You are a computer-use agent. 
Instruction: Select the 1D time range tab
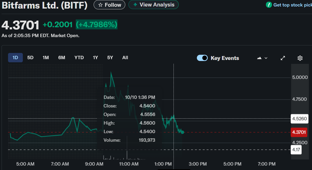15,58
